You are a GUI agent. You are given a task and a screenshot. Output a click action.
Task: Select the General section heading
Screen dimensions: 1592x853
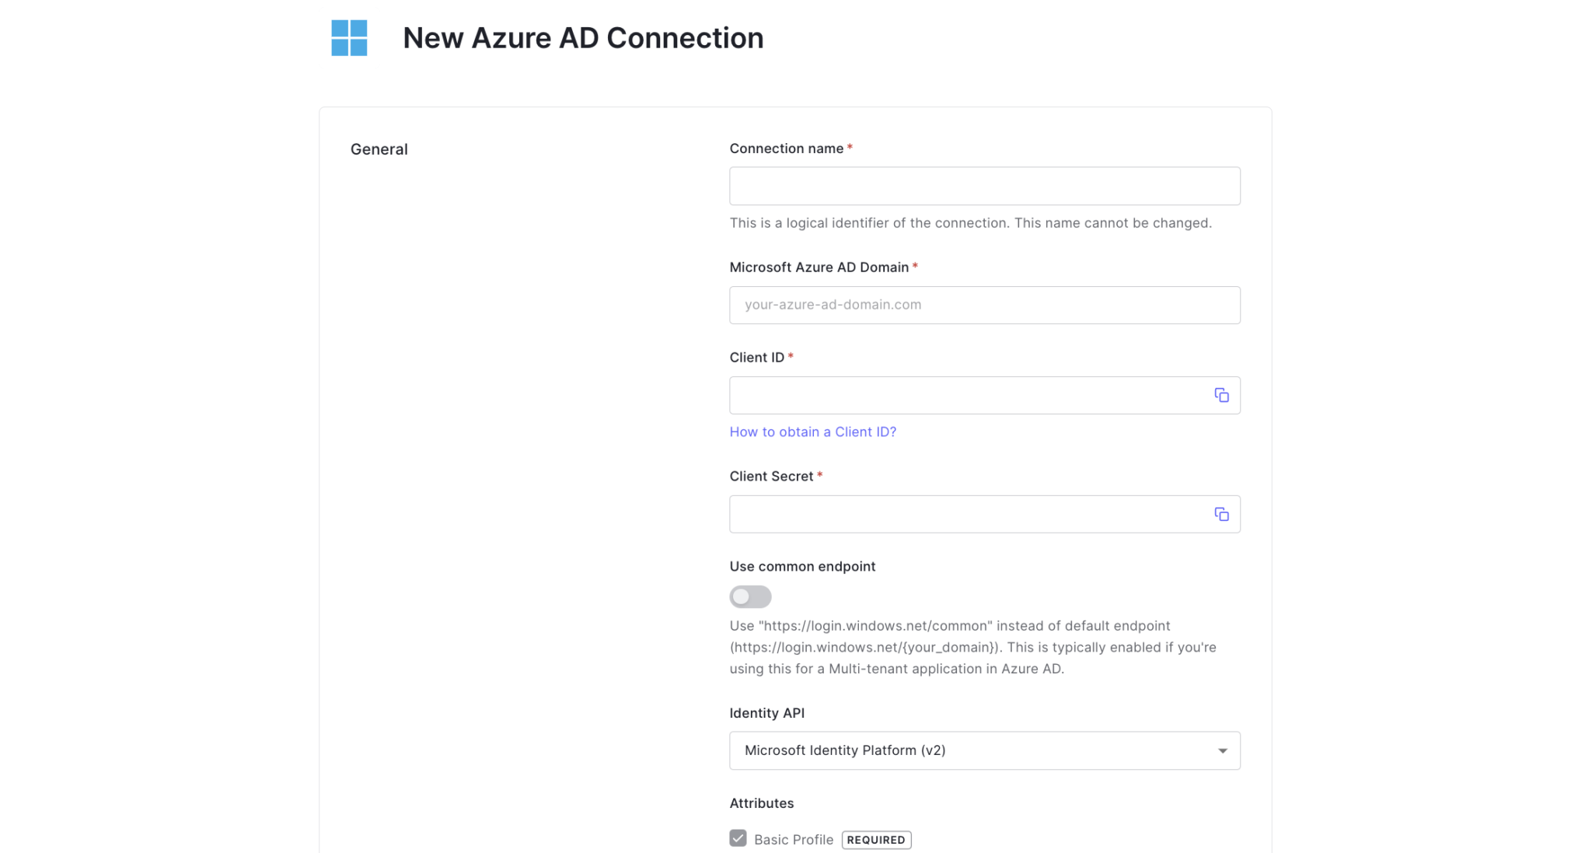379,149
